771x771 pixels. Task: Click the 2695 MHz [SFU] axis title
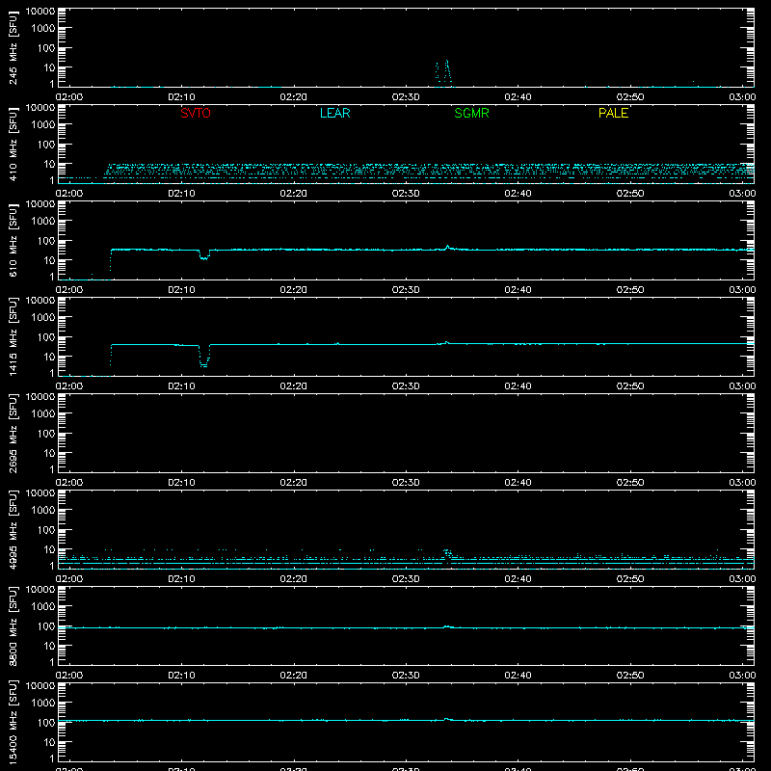[x=13, y=433]
